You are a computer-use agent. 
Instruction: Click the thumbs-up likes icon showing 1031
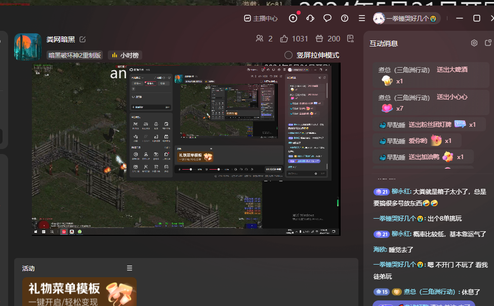pyautogui.click(x=284, y=39)
